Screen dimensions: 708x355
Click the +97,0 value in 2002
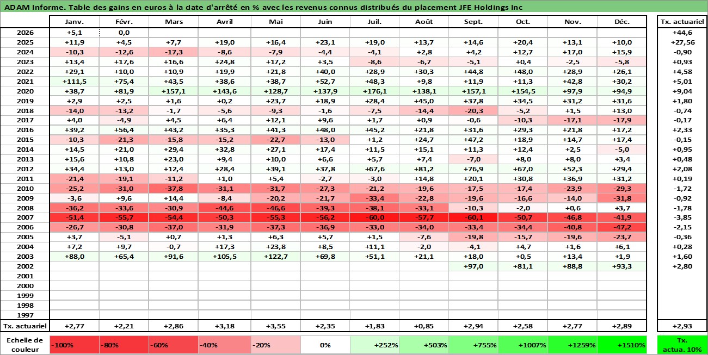(x=473, y=266)
